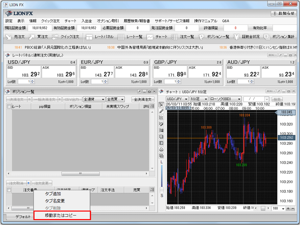300x225 pixels.
Task: Open the 履歴検索/報告書 menu
Action: [x=137, y=21]
